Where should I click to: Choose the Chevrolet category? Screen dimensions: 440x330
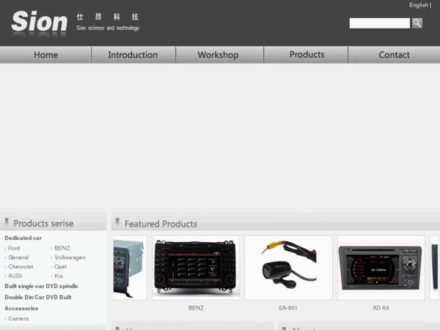21,267
